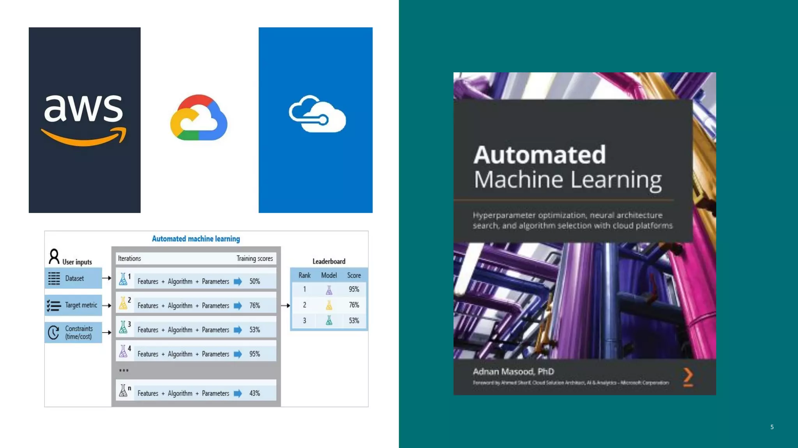This screenshot has height=448, width=798.
Task: Click the Leaderboard heading
Action: pos(328,261)
